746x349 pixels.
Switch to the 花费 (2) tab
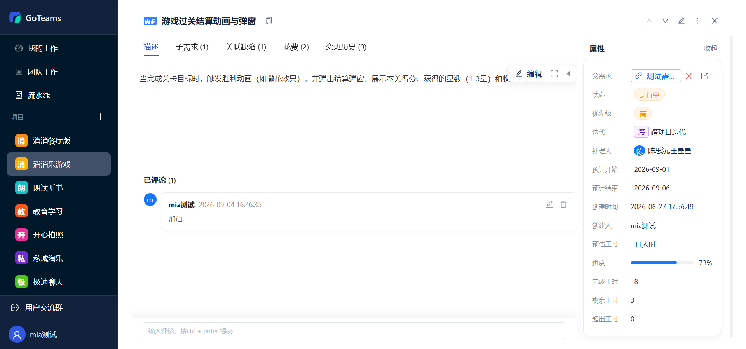(x=296, y=47)
